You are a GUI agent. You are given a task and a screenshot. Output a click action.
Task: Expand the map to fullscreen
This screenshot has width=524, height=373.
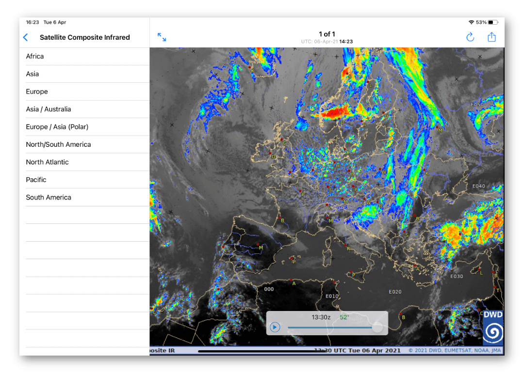click(x=162, y=37)
